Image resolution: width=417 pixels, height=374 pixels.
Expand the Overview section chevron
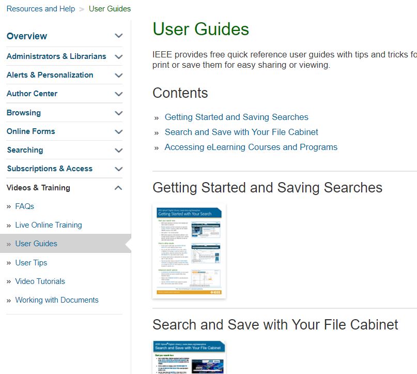click(119, 36)
